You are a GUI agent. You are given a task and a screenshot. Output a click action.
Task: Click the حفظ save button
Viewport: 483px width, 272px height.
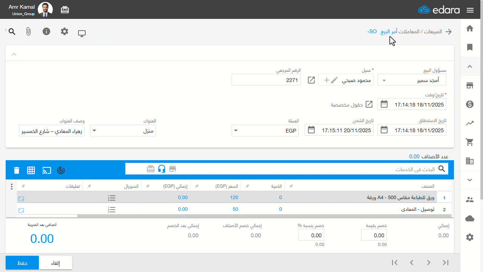tap(22, 263)
